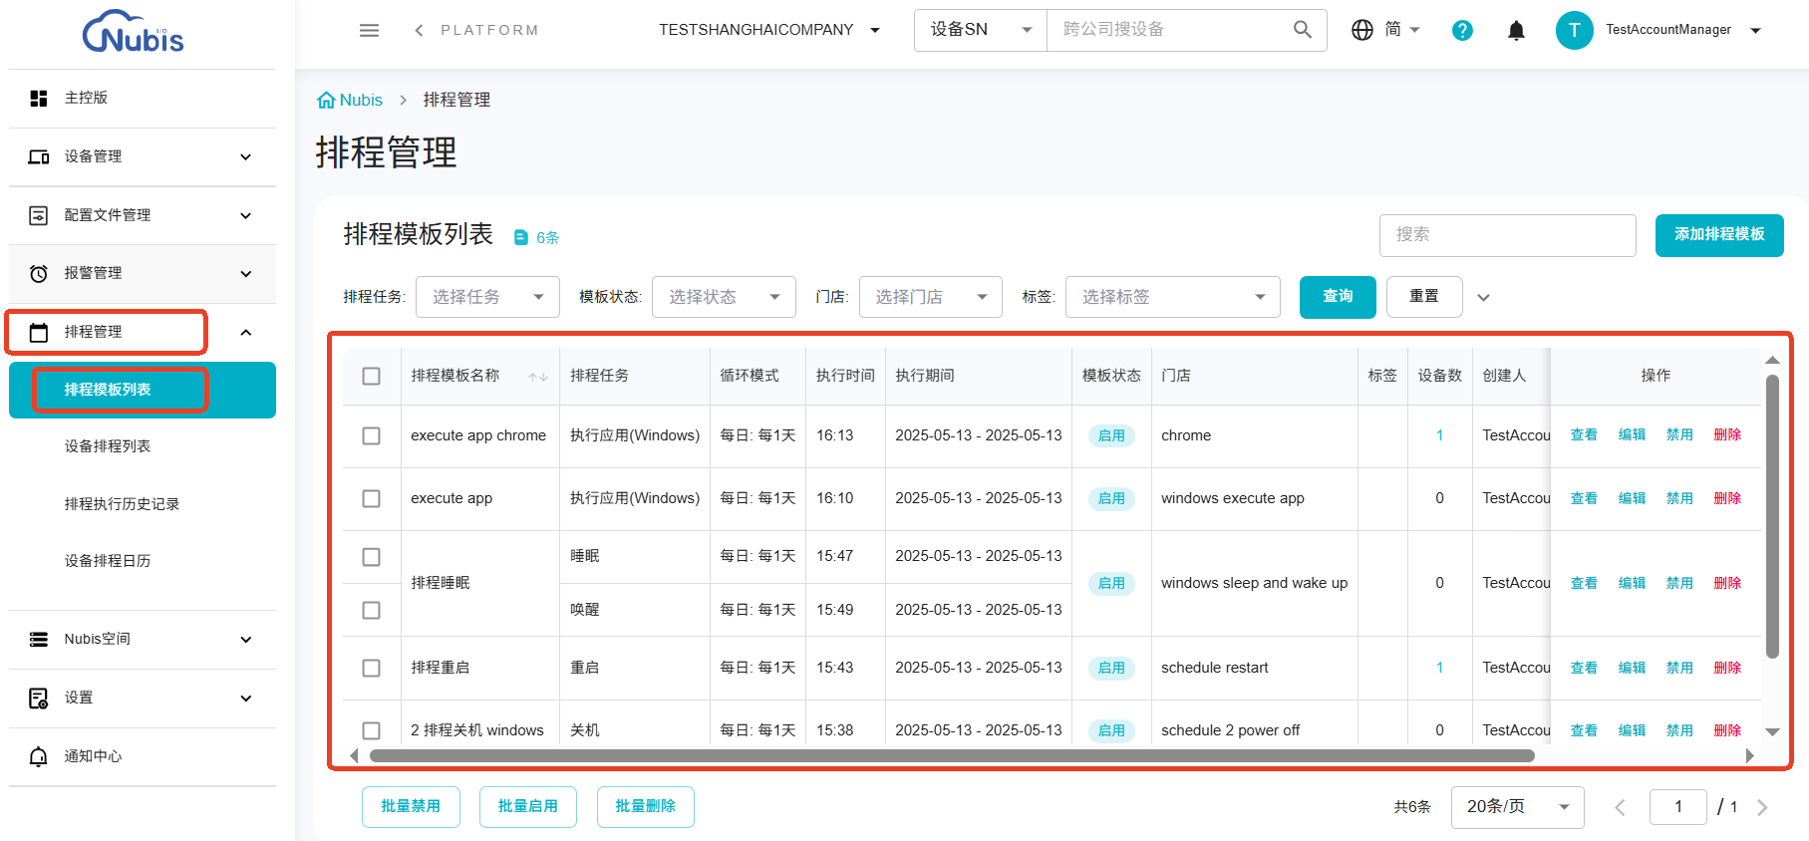Open the 选择状态 dropdown
The width and height of the screenshot is (1809, 841).
click(x=724, y=297)
